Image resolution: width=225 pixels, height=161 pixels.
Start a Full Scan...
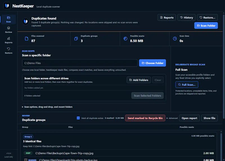187,85
